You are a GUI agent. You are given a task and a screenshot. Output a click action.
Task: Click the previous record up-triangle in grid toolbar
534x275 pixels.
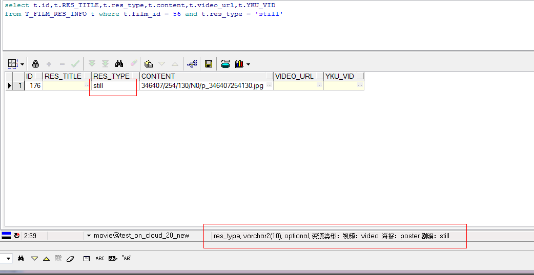pos(175,63)
